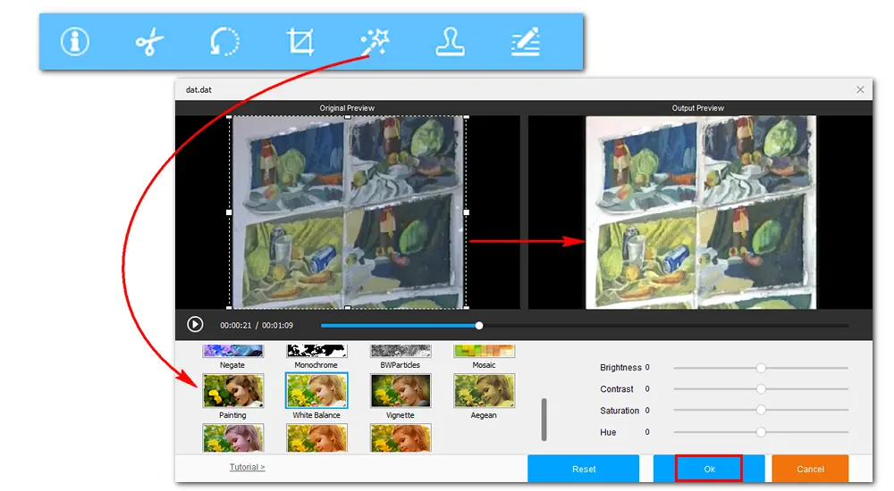Click left-middle crop handle on original preview
This screenshot has width=894, height=491.
229,212
